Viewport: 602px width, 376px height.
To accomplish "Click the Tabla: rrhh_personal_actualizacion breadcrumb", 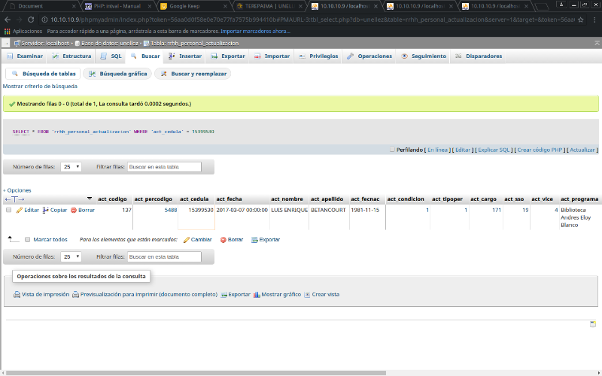I will 194,44.
